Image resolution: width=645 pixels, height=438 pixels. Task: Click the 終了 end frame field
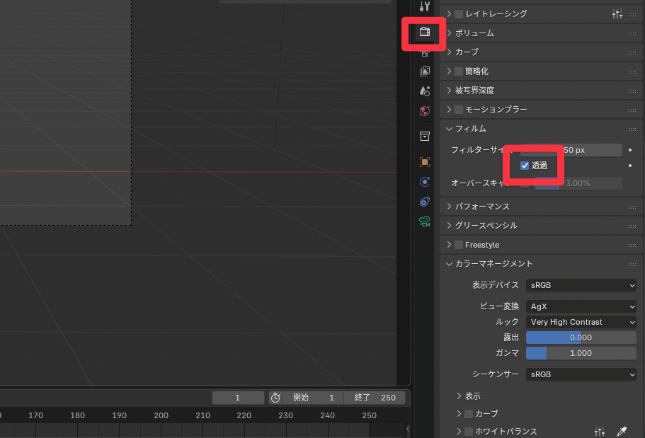[x=375, y=398]
